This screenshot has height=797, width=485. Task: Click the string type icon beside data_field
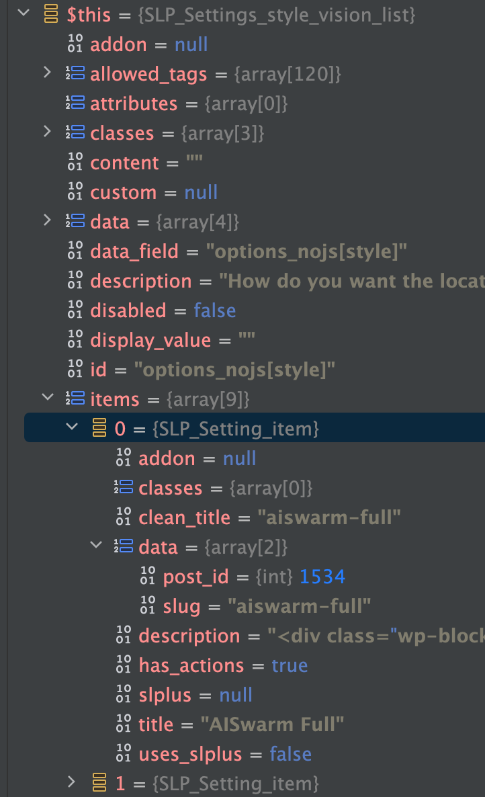click(75, 251)
